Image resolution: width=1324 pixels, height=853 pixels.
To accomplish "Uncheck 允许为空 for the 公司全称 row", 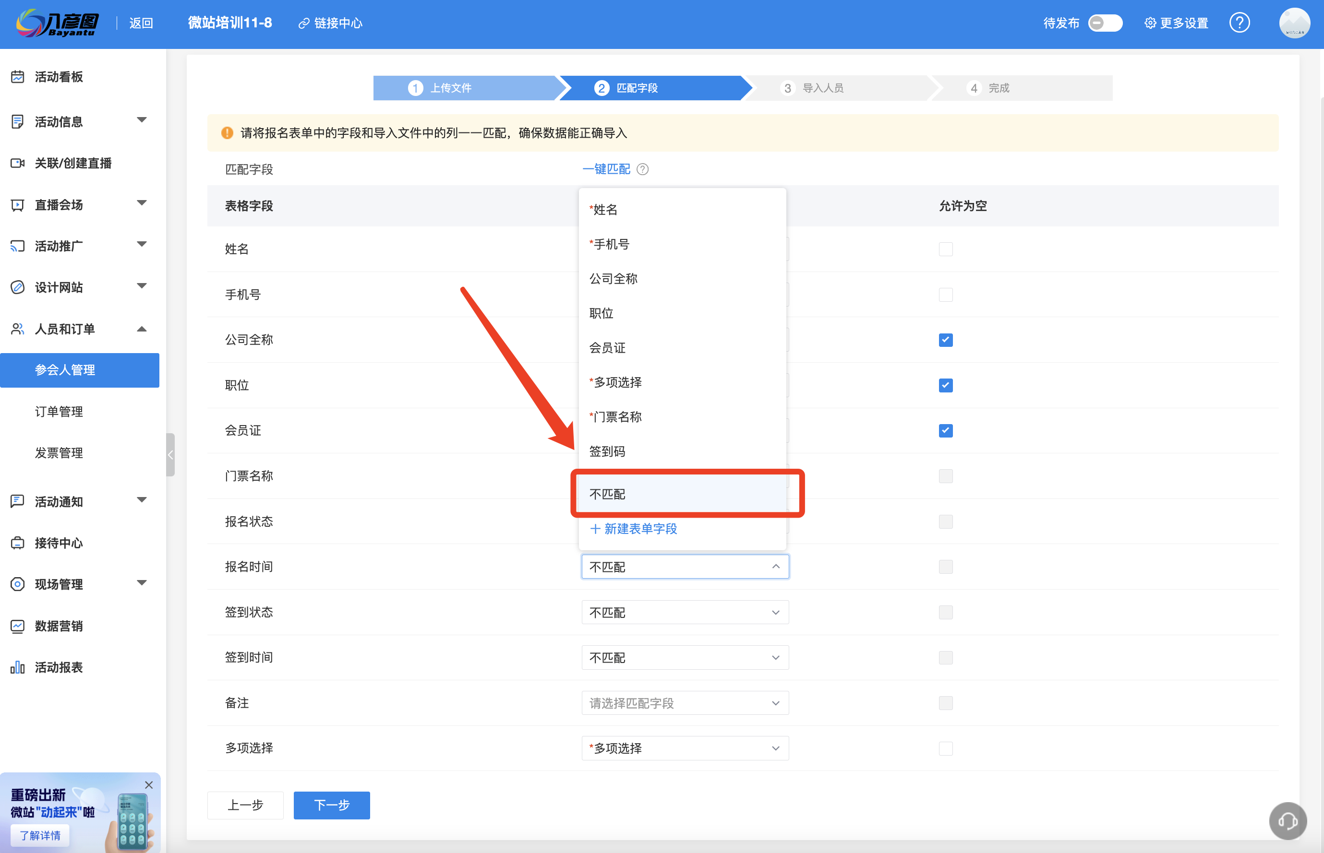I will pos(946,340).
